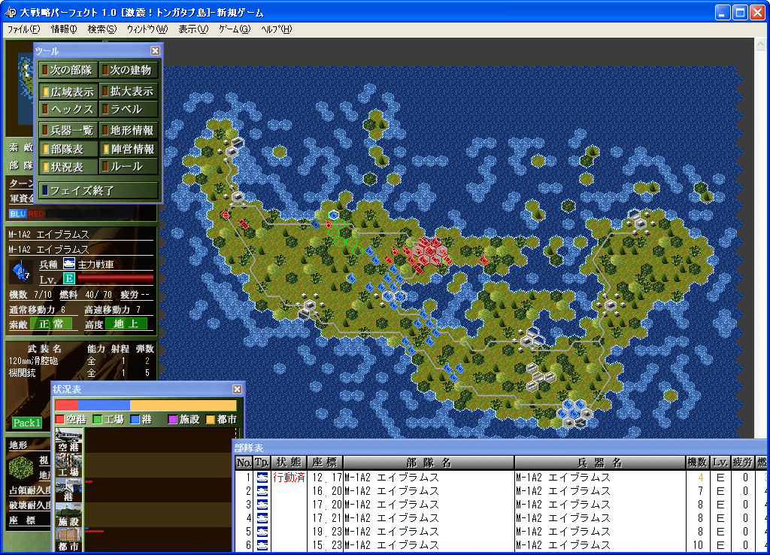This screenshot has width=770, height=555.
Task: Sort unit table by 状態 column
Action: tap(289, 462)
